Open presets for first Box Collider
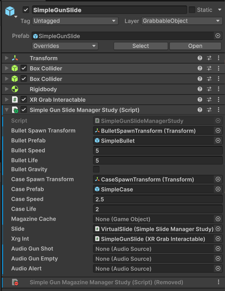This screenshot has height=291, width=225. tap(209, 68)
